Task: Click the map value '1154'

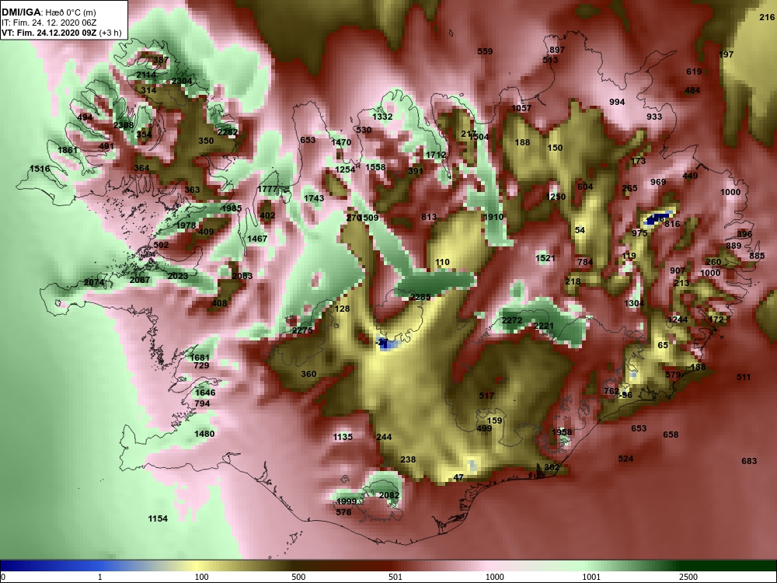Action: (x=158, y=518)
